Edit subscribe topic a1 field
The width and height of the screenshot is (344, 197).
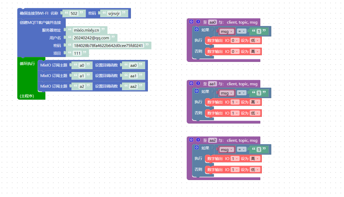(x=82, y=76)
